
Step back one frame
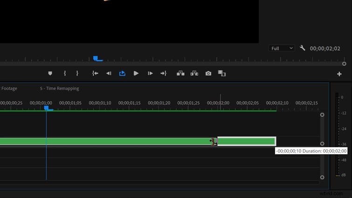pos(109,73)
